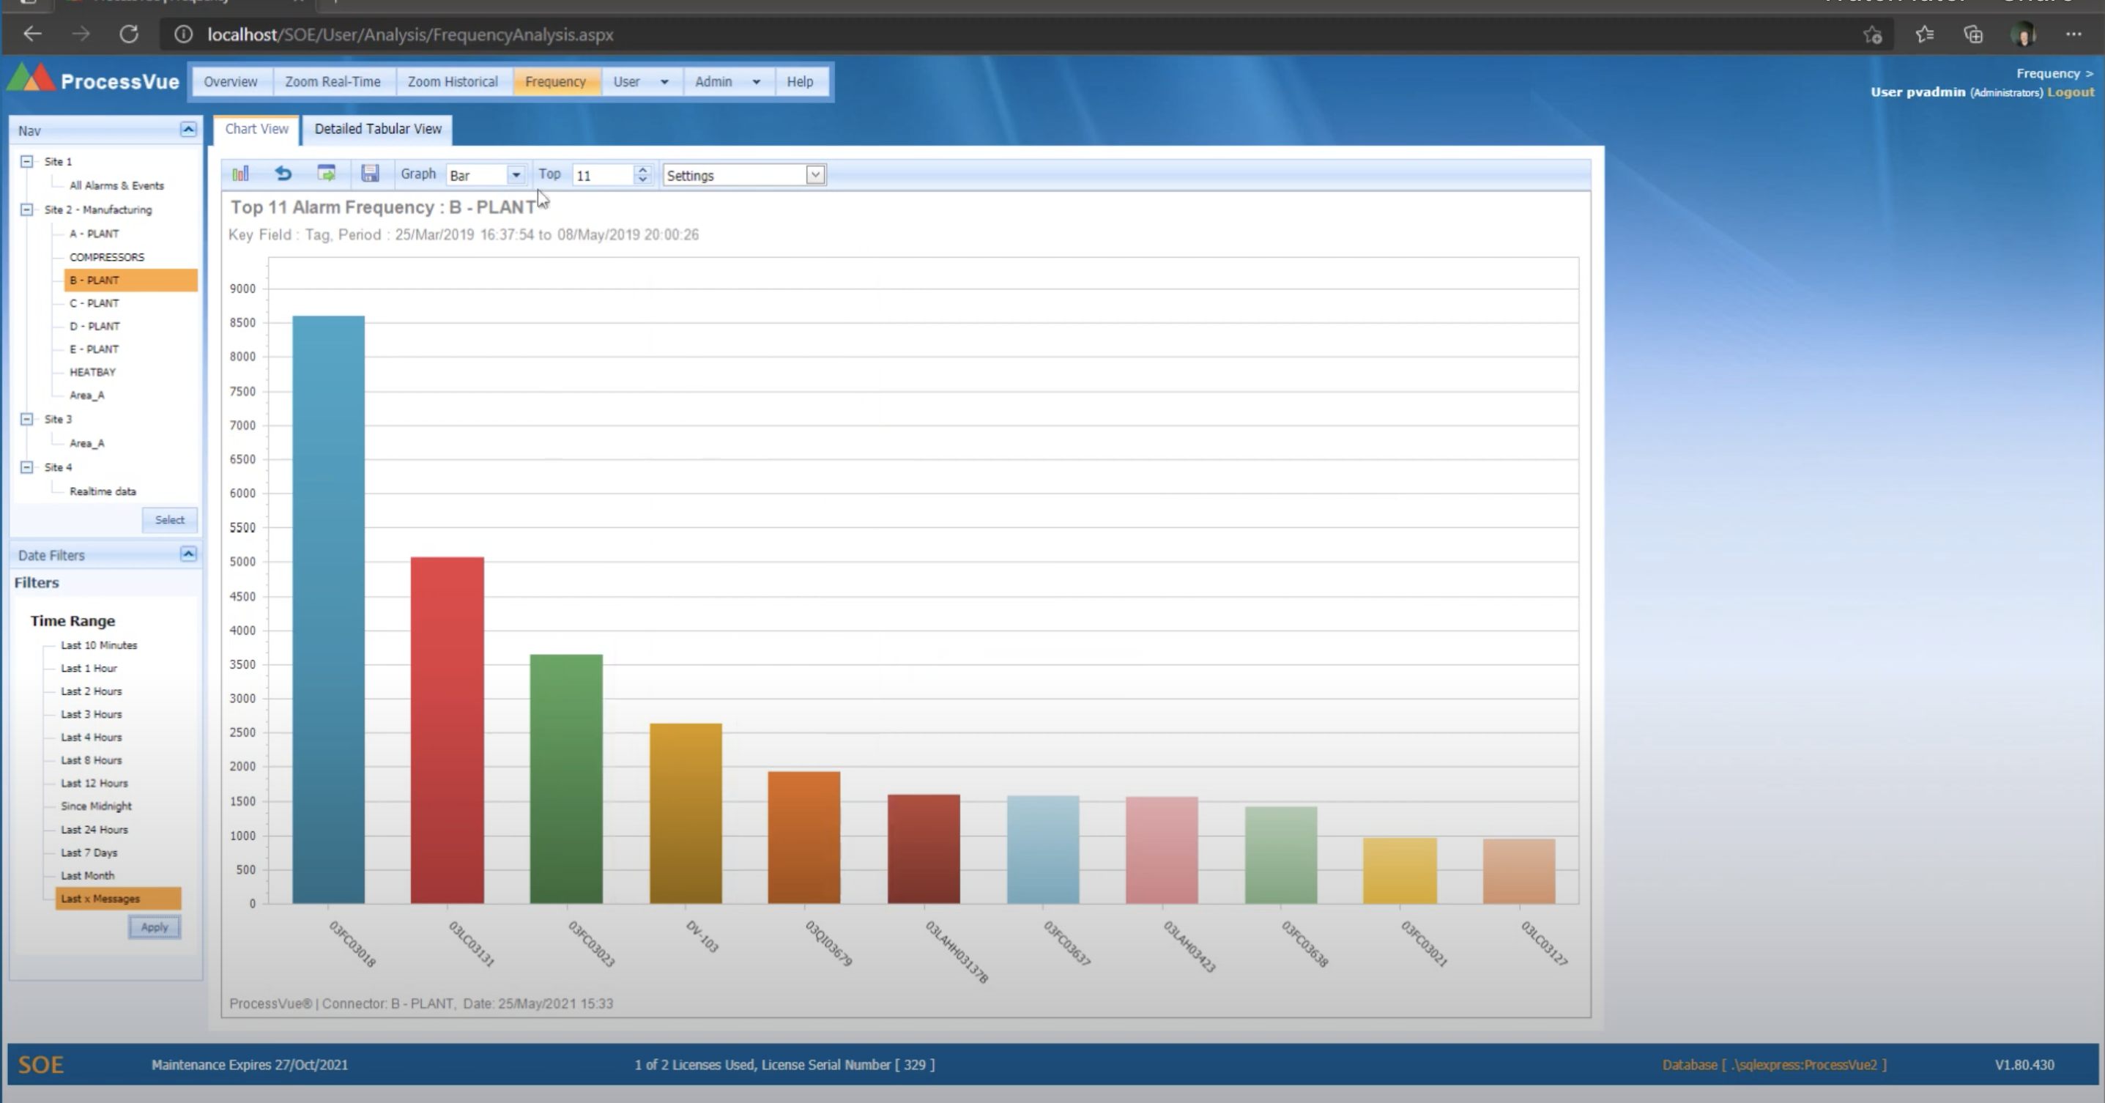Open the Graph type dropdown showing Bar
2105x1103 pixels.
516,174
